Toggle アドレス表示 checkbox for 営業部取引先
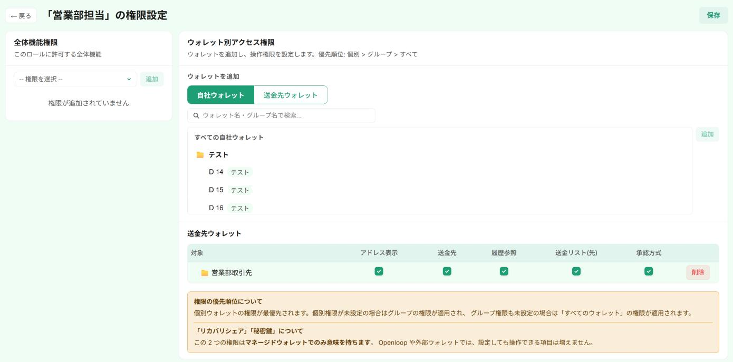 coord(379,271)
